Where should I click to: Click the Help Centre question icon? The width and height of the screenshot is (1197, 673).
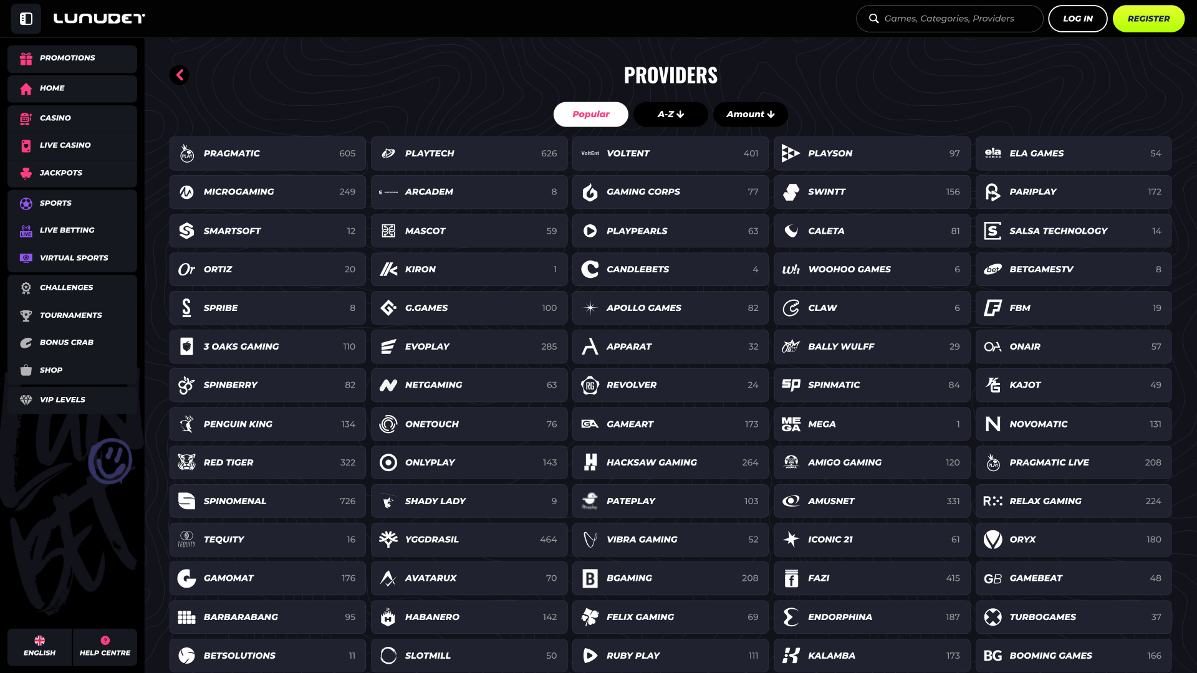click(x=105, y=641)
